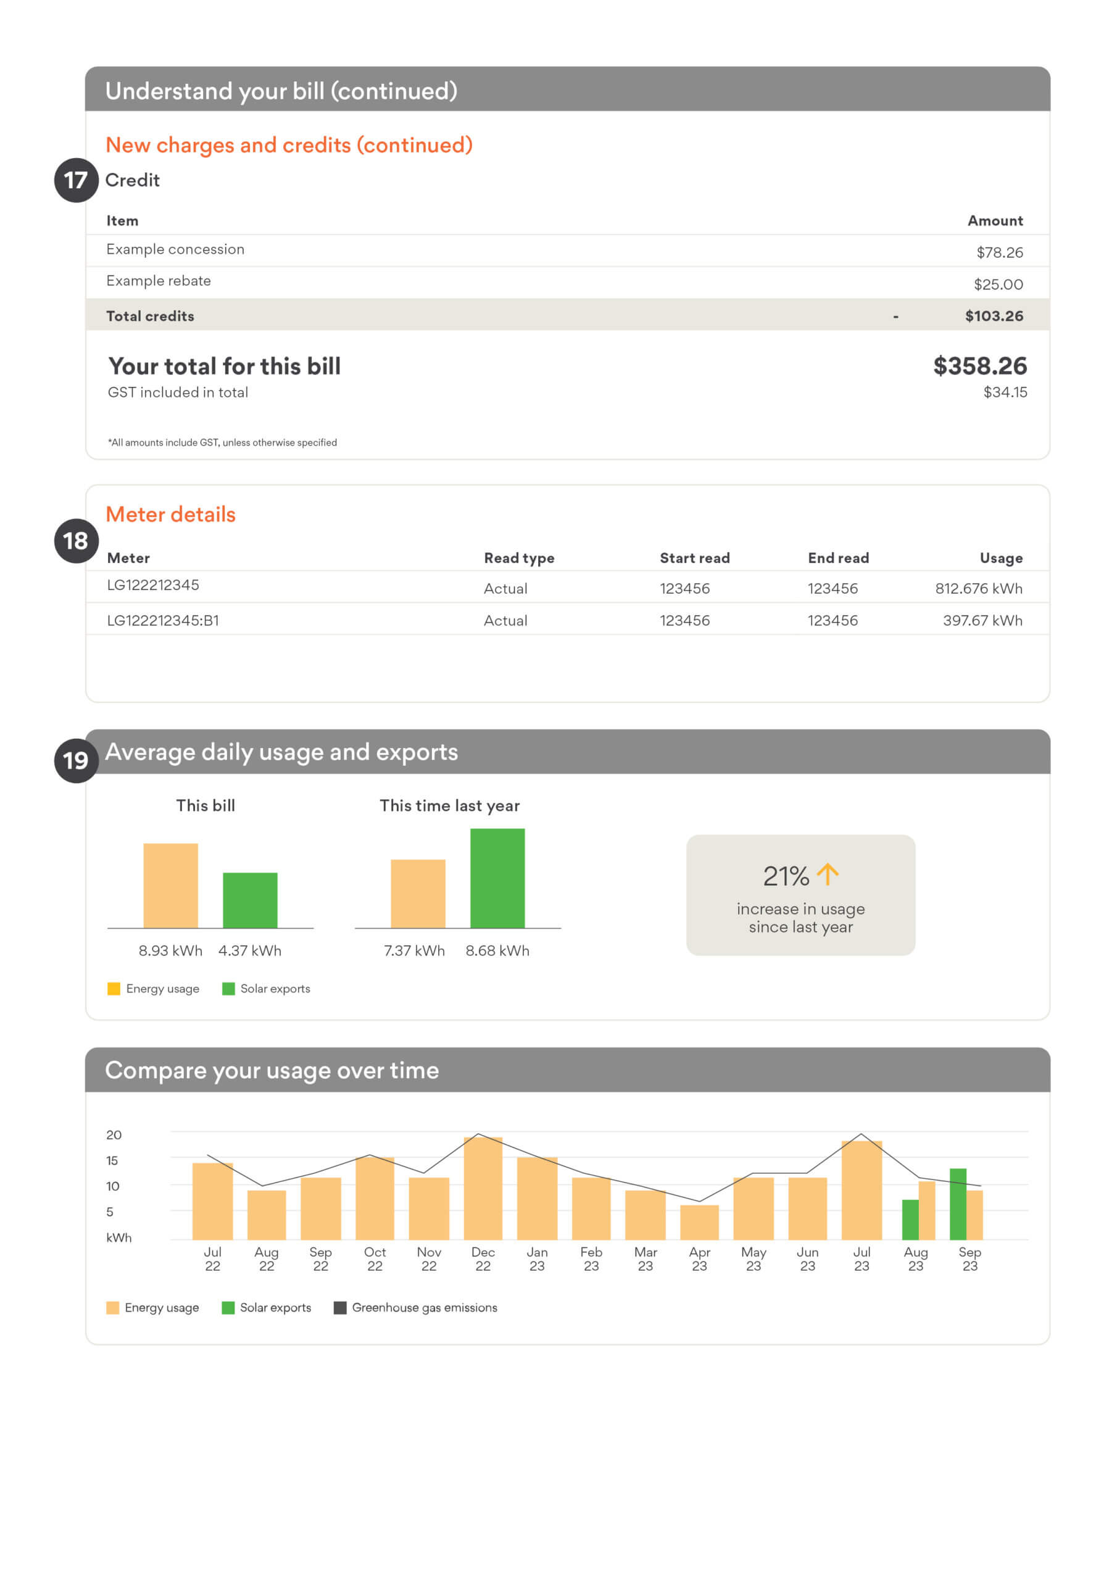Click the 'Meter details' heading

click(x=171, y=515)
